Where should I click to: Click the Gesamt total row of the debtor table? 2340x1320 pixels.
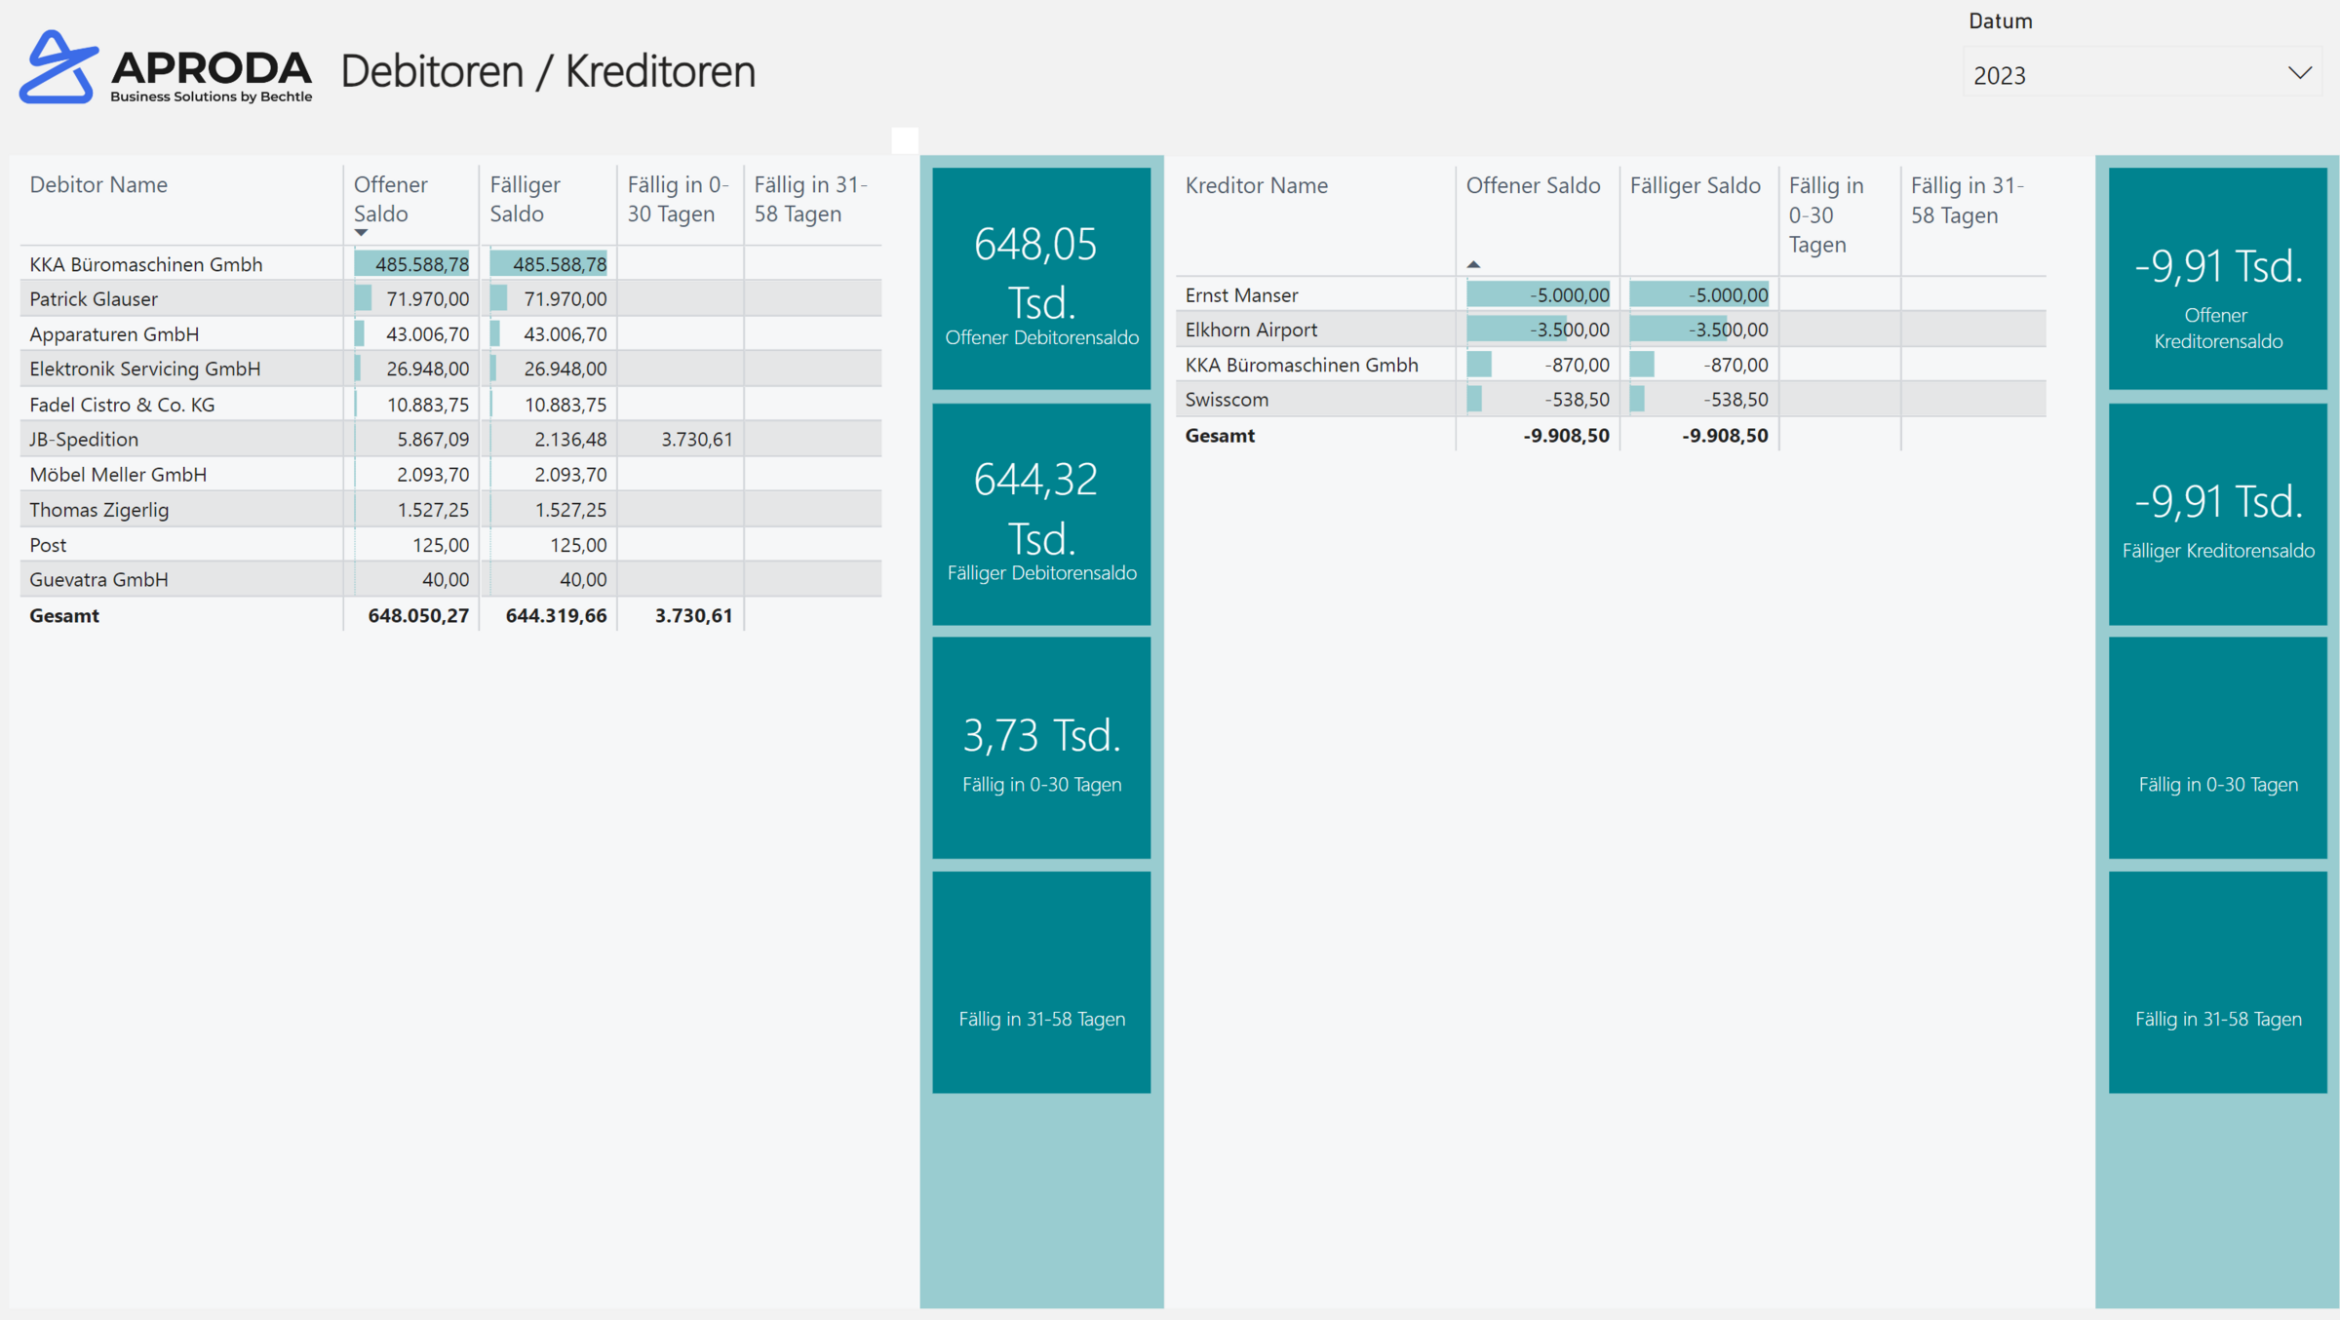[64, 615]
